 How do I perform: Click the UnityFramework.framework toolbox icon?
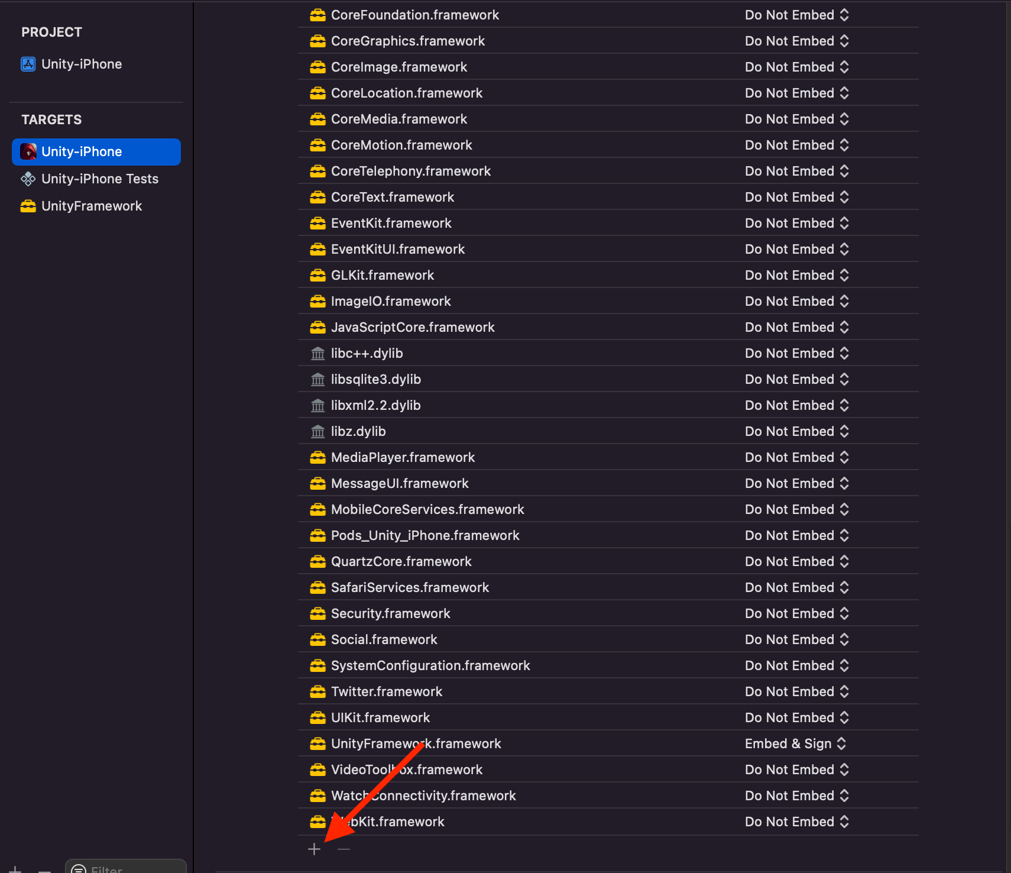(x=318, y=744)
